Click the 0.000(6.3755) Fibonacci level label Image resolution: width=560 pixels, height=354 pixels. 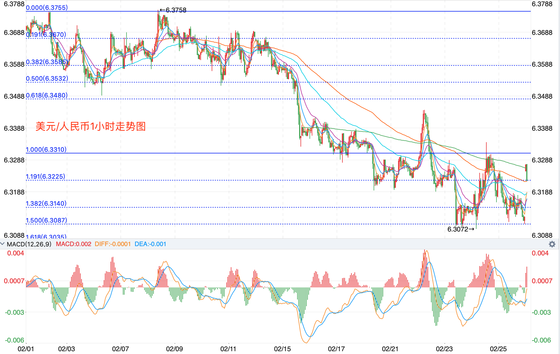coord(47,8)
